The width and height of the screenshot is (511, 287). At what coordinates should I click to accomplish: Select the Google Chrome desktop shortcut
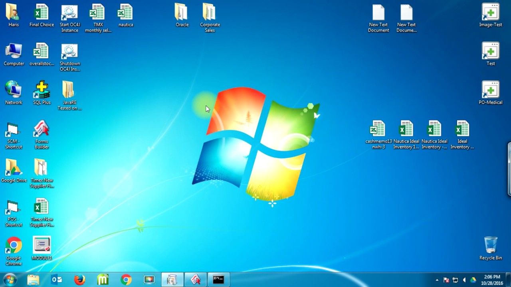14,251
